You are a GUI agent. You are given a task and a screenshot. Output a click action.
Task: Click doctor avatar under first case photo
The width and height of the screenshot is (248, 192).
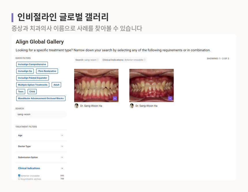point(76,106)
